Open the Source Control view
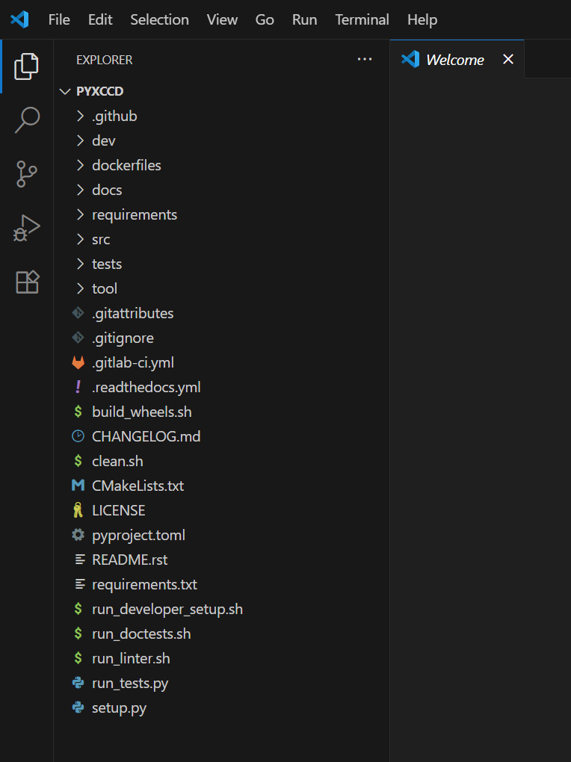This screenshot has width=571, height=762. (27, 174)
